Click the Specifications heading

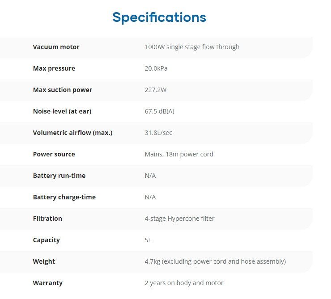[159, 18]
